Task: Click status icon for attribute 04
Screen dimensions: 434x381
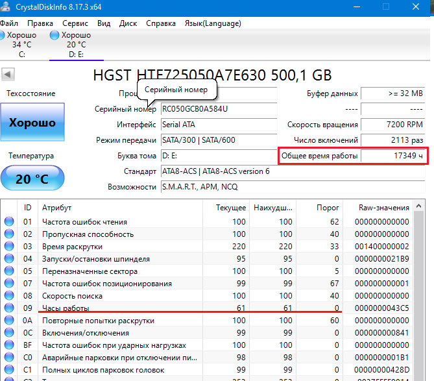Action: tap(9, 258)
